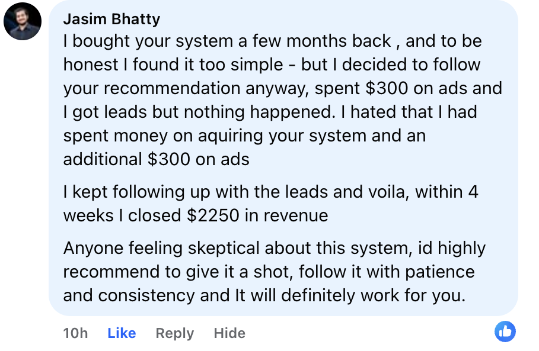
Task: Click the line "additional $300 on ads"
Action: tap(156, 159)
